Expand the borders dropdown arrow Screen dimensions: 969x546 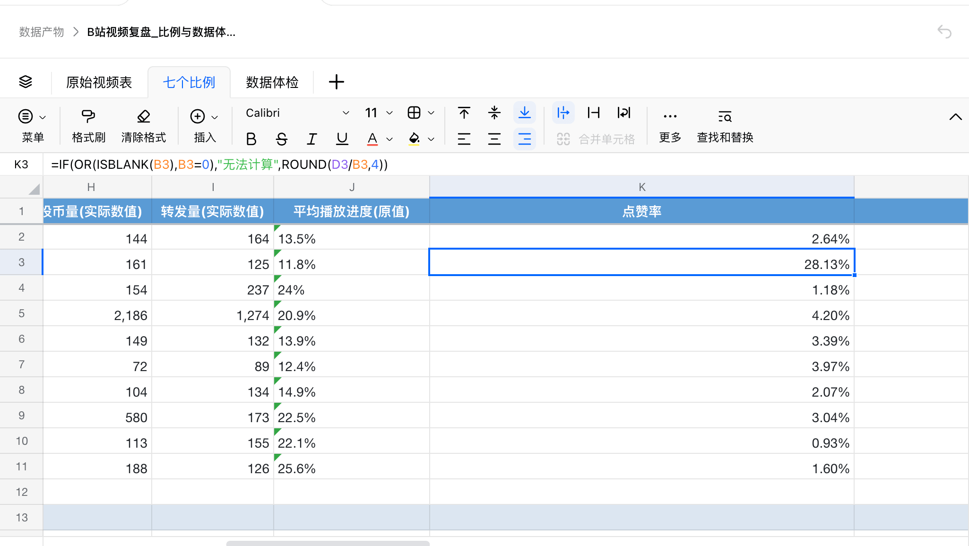click(431, 113)
